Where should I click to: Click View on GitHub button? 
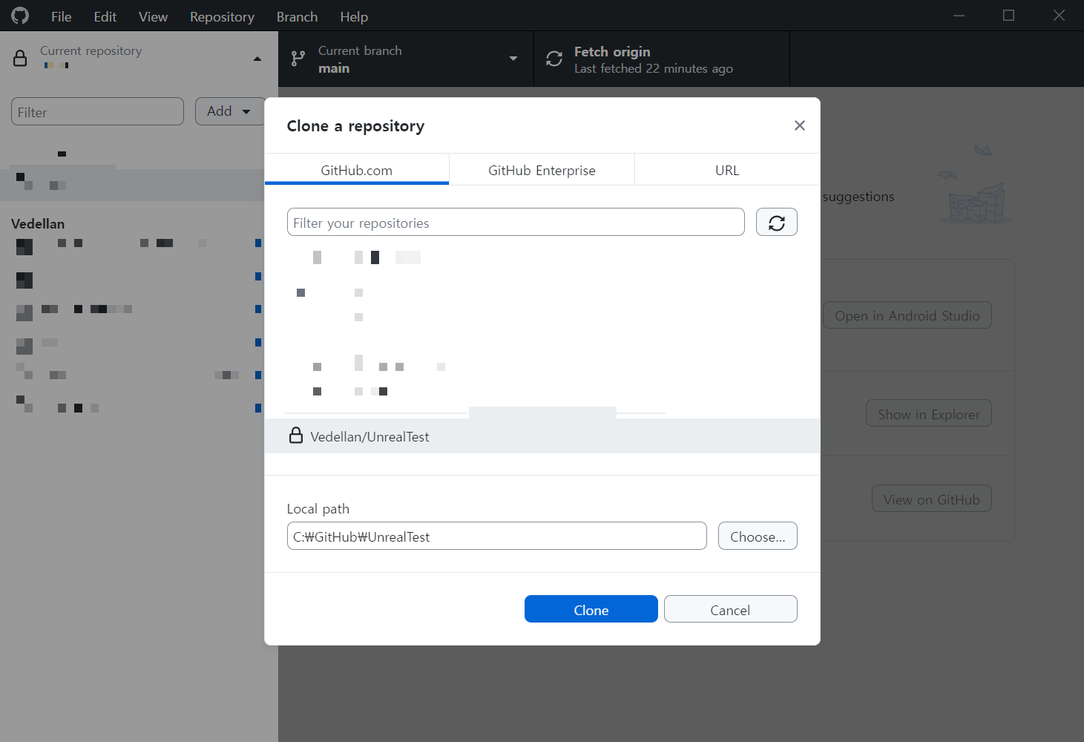pyautogui.click(x=932, y=499)
